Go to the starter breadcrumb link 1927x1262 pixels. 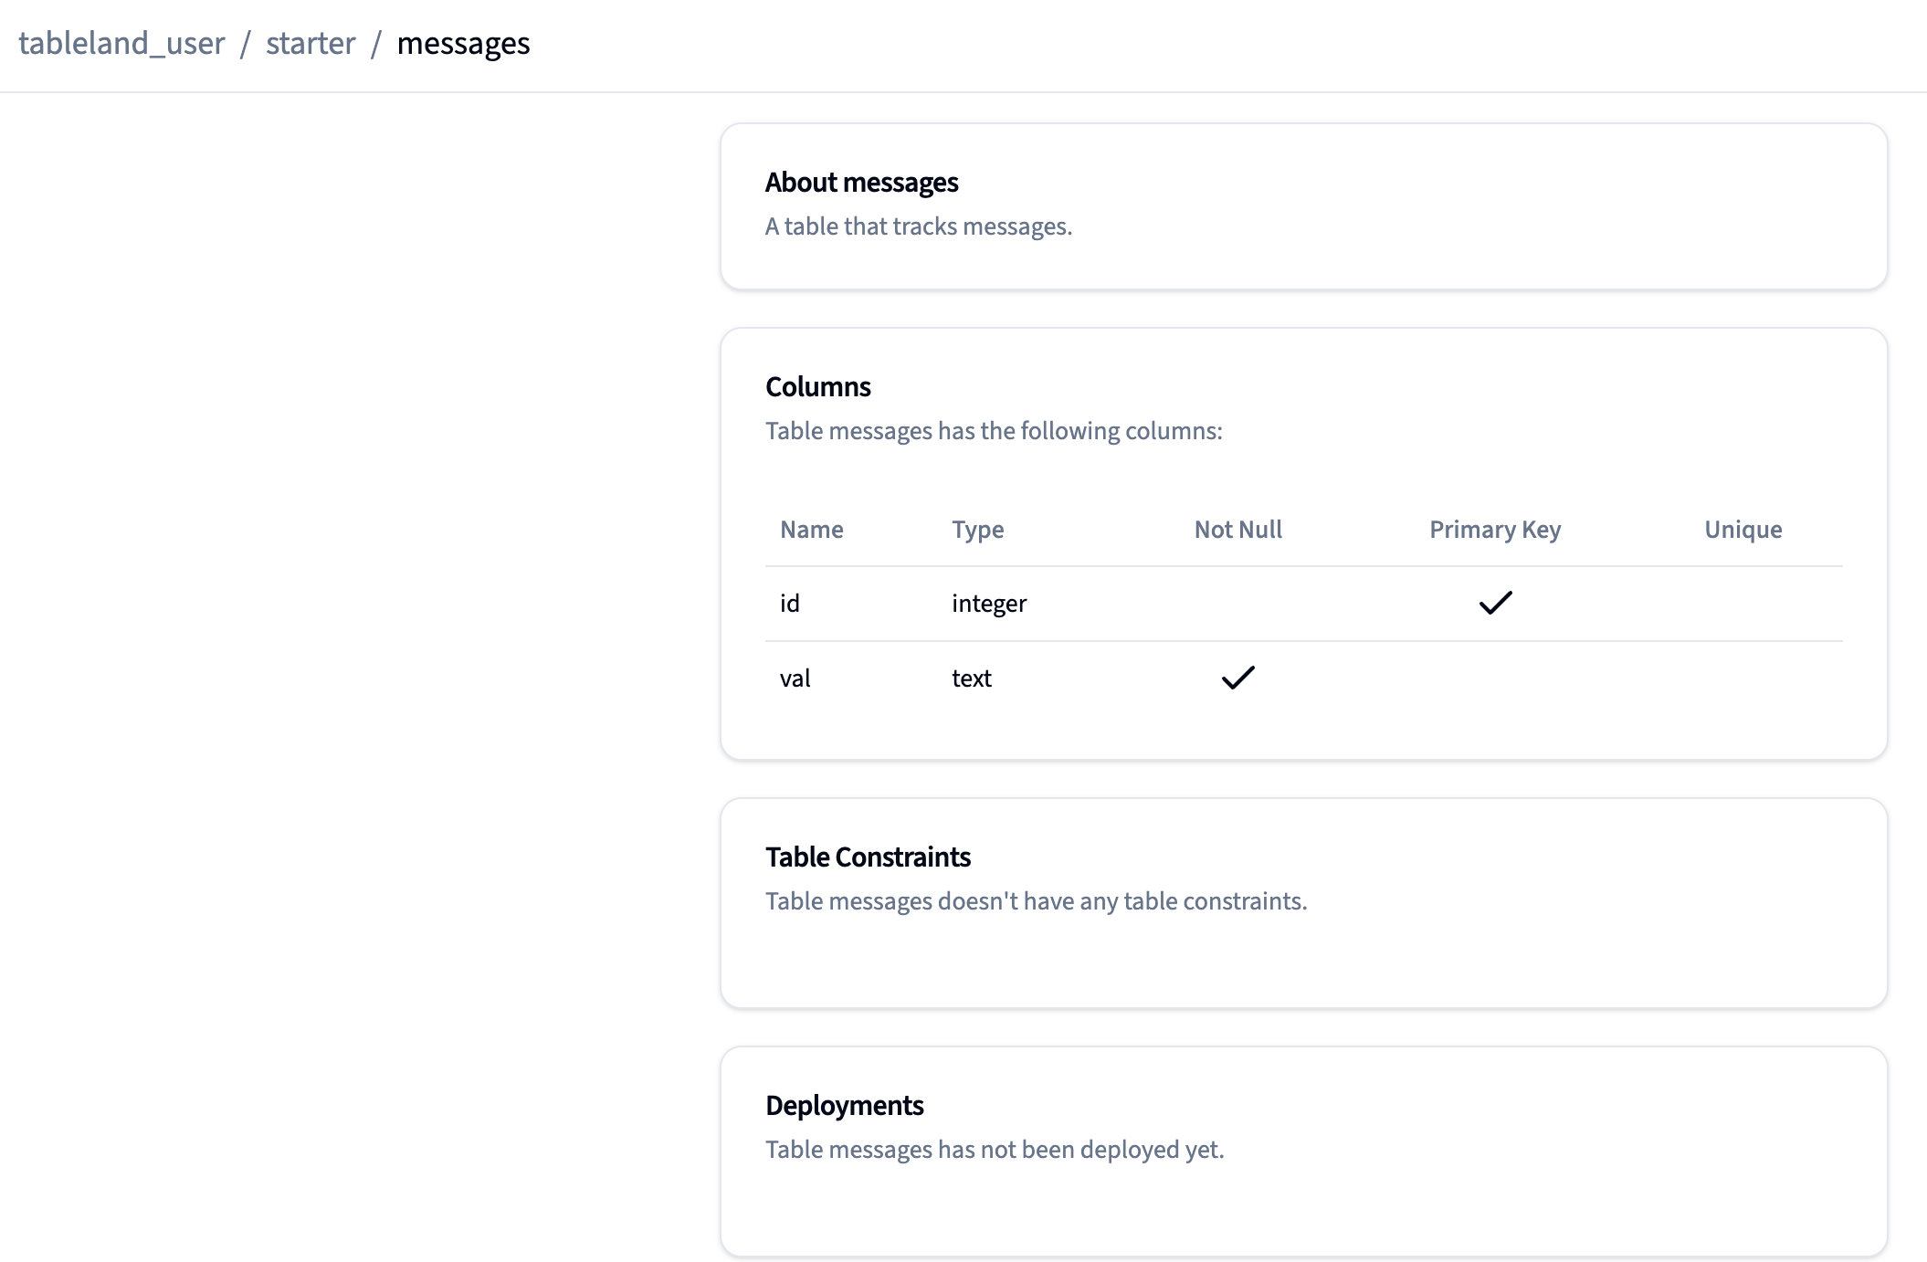311,43
